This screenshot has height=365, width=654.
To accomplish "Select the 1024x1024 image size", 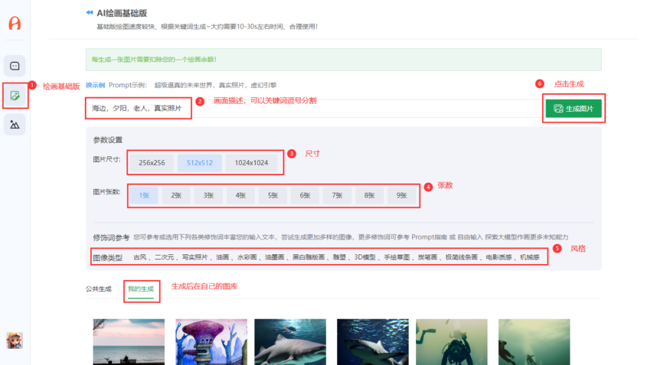I will (x=251, y=163).
